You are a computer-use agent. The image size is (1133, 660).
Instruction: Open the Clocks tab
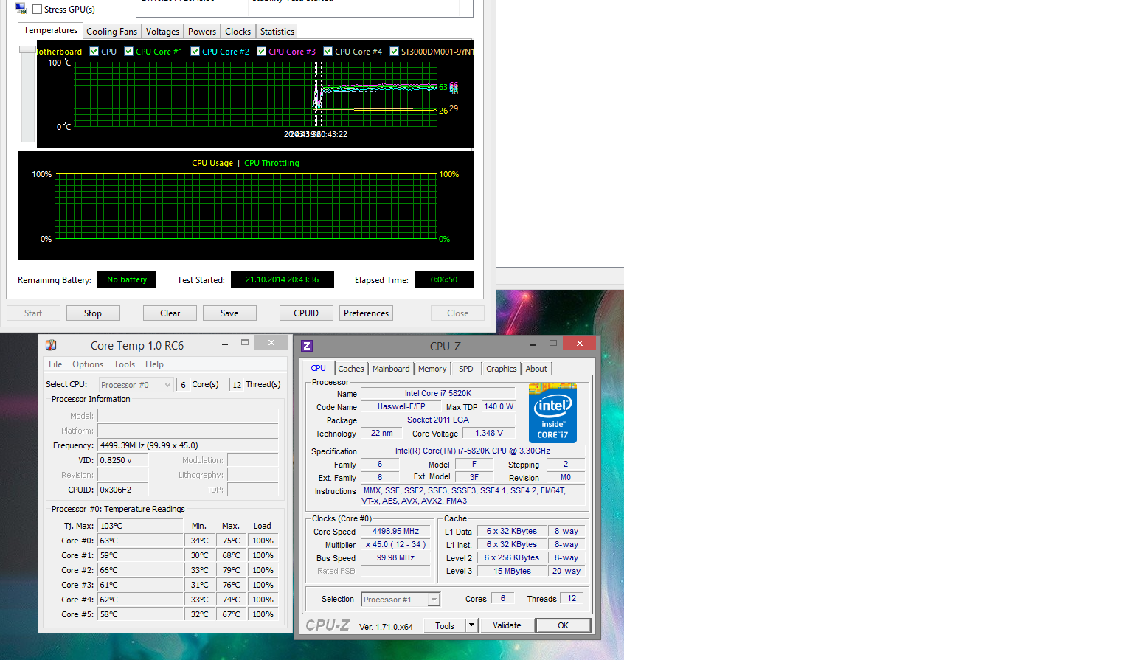coord(238,32)
